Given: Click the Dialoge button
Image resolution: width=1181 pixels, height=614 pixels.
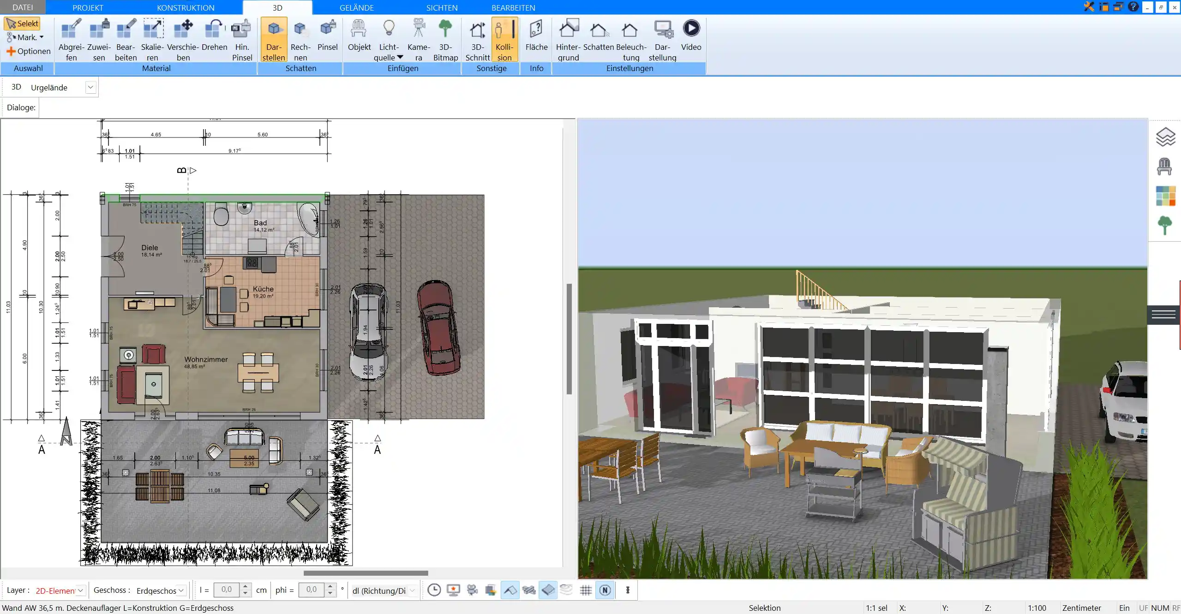Looking at the screenshot, I should (21, 107).
